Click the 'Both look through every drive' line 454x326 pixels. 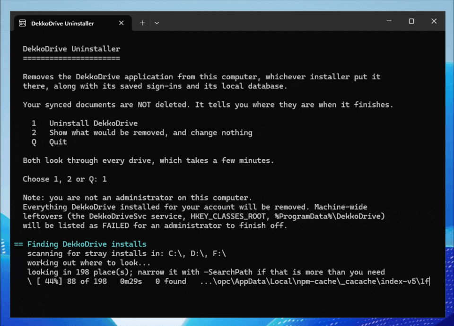tap(148, 160)
